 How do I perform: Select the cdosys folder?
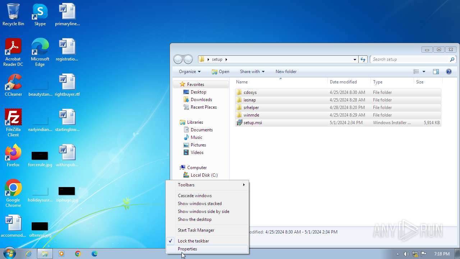pos(338,92)
